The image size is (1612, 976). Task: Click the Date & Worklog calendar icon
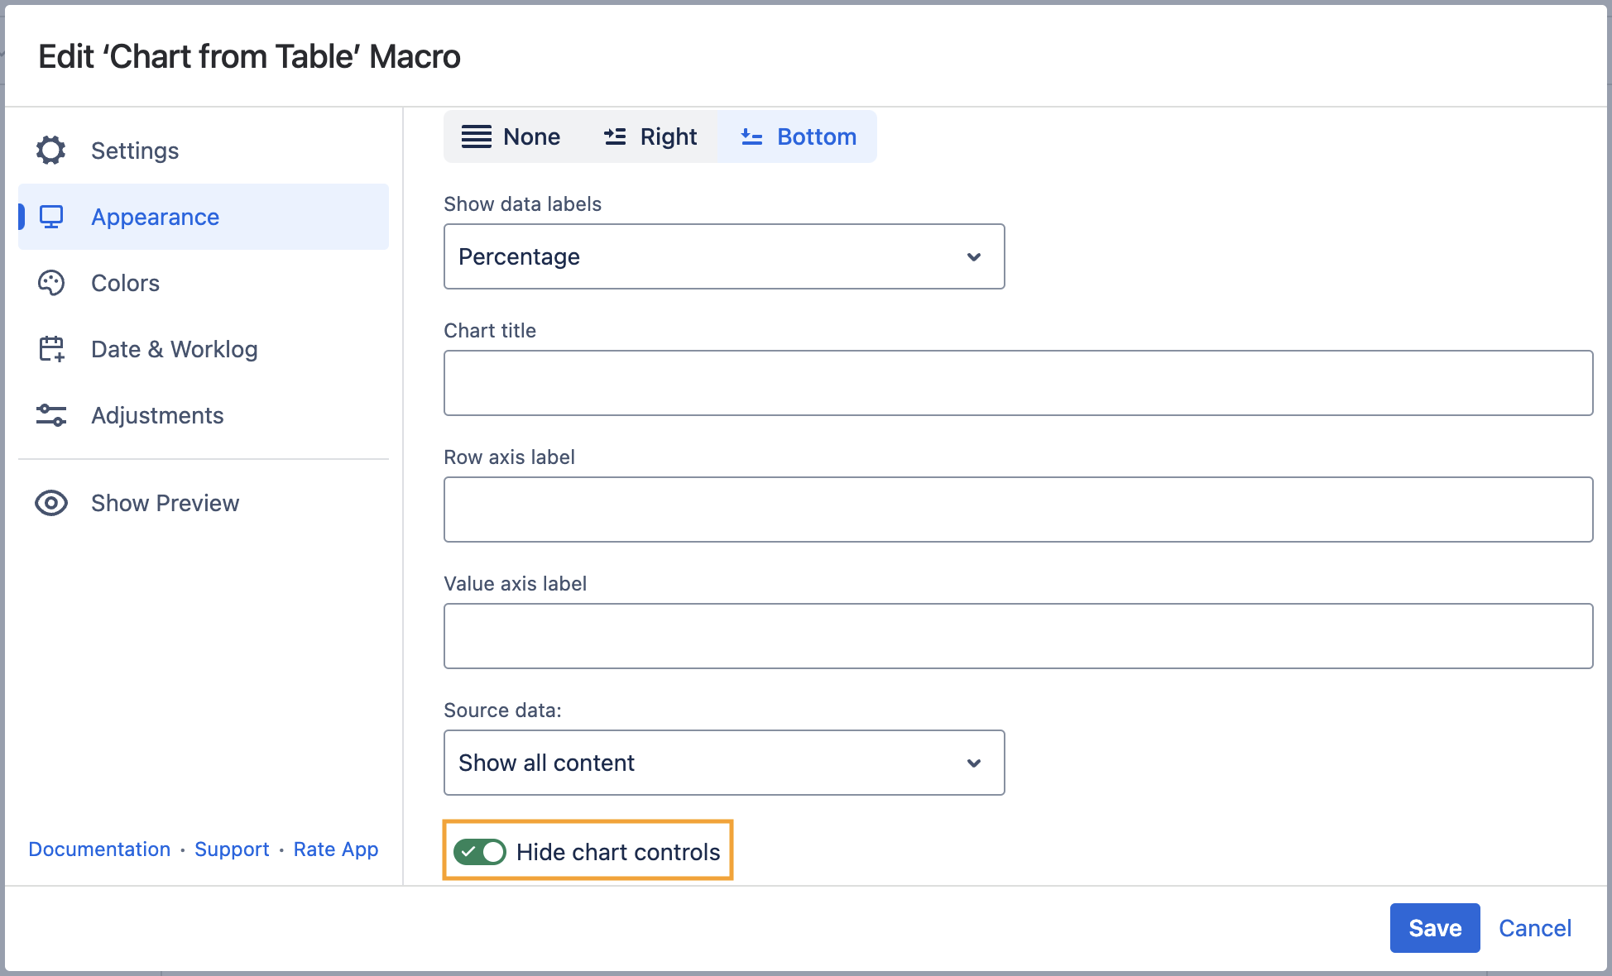click(x=51, y=349)
